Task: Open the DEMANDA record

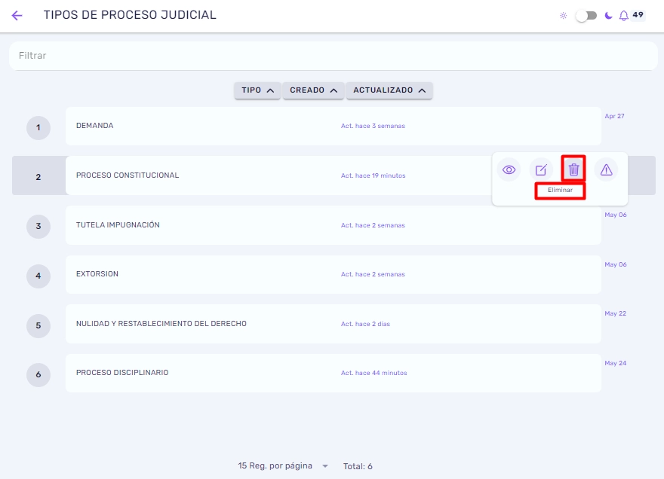Action: (x=334, y=126)
